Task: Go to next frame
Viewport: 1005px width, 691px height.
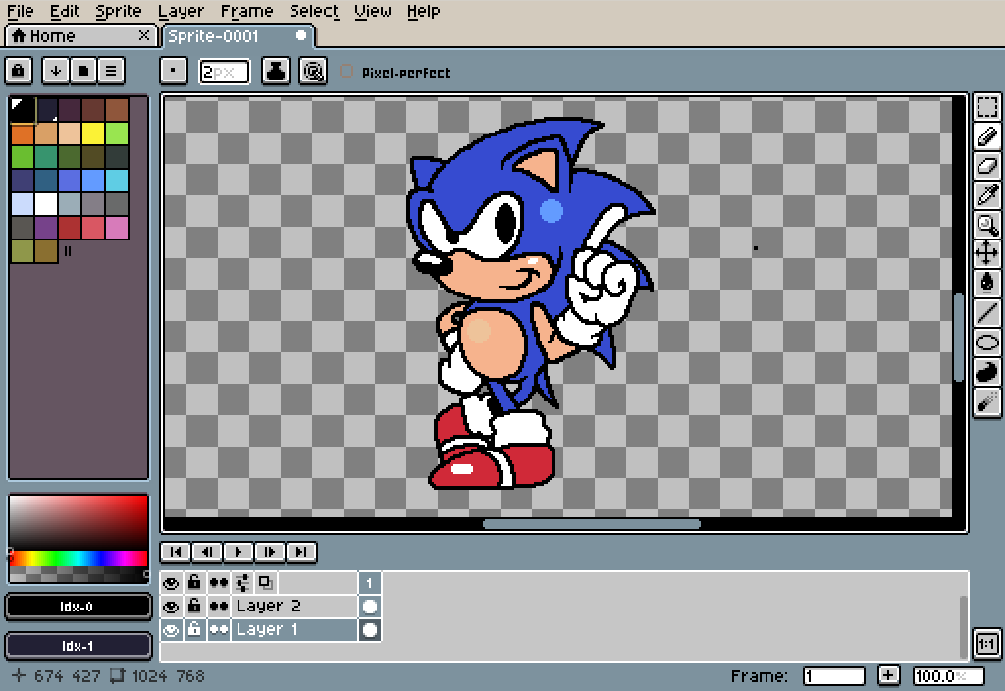Action: click(x=270, y=552)
